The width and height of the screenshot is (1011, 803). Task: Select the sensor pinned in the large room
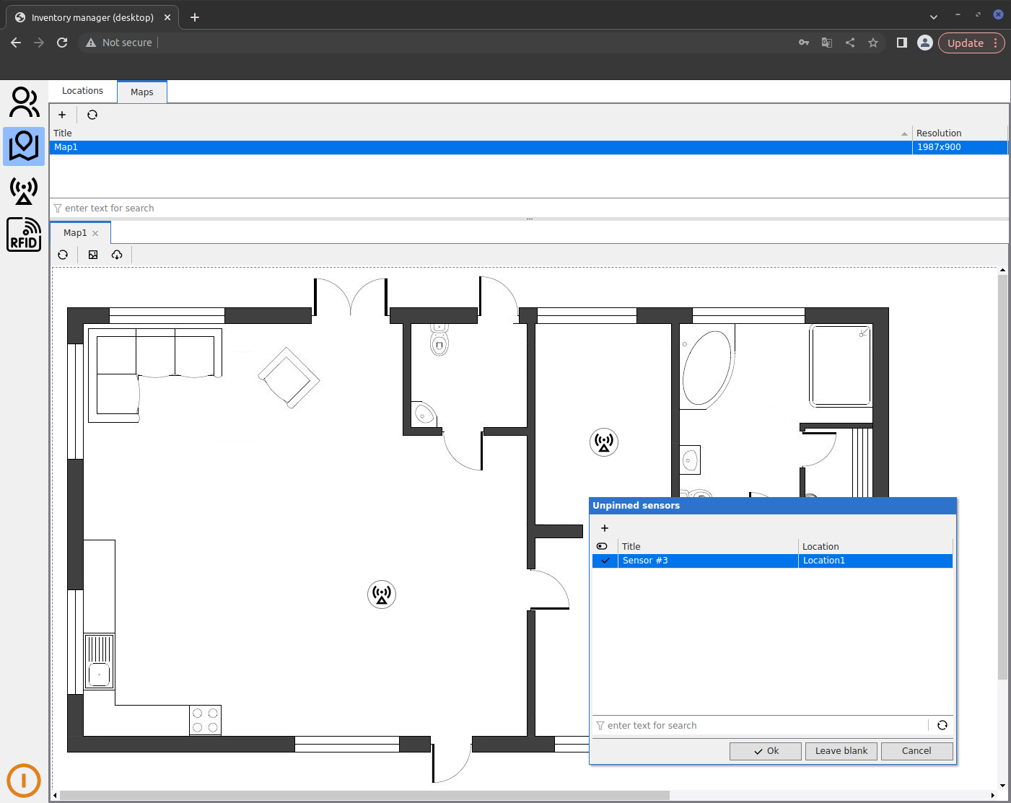382,594
